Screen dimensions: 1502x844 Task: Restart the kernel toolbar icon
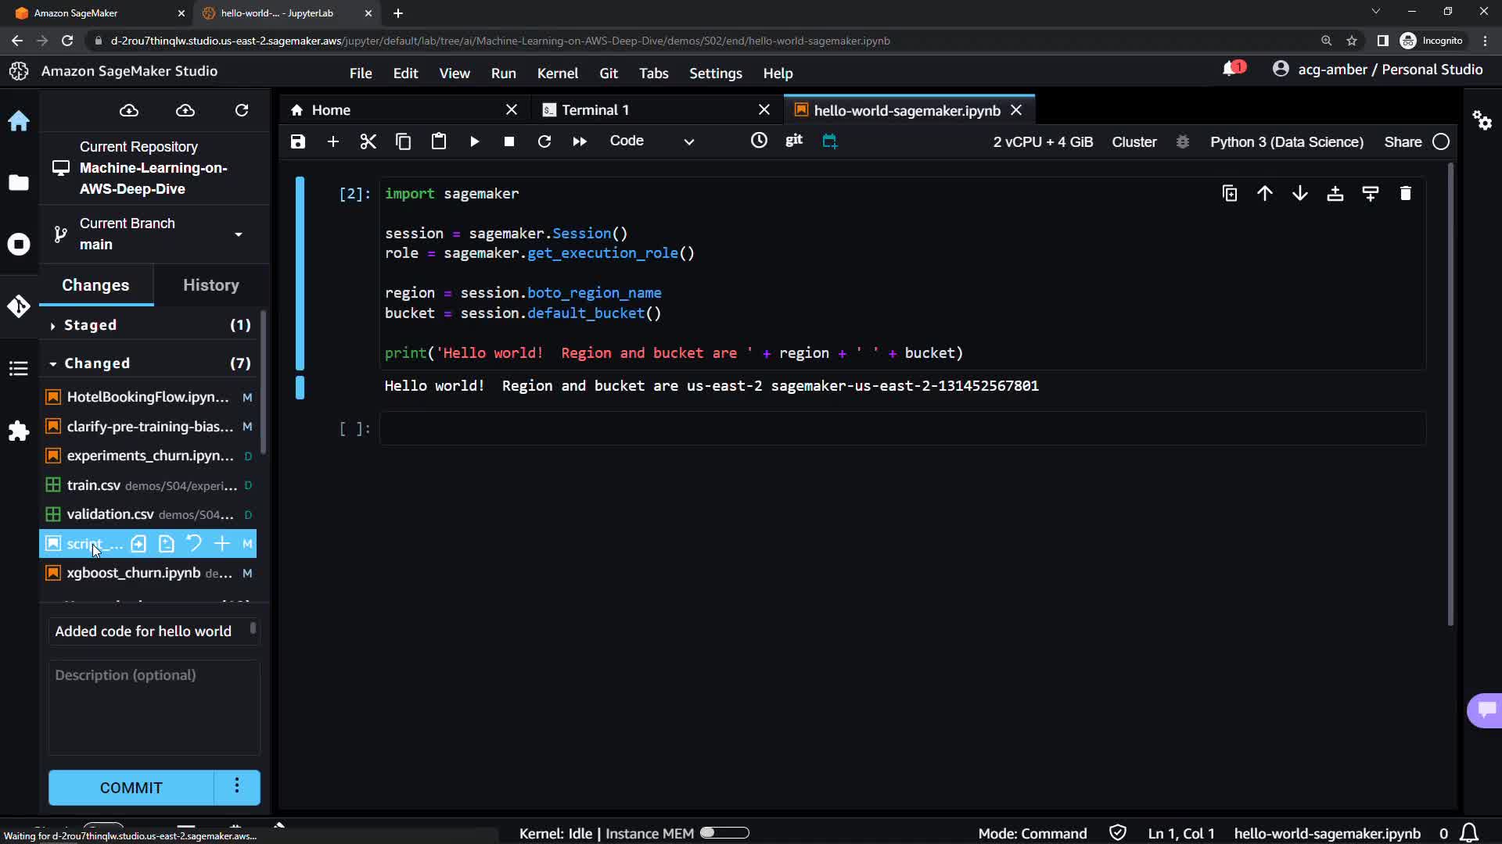[544, 141]
